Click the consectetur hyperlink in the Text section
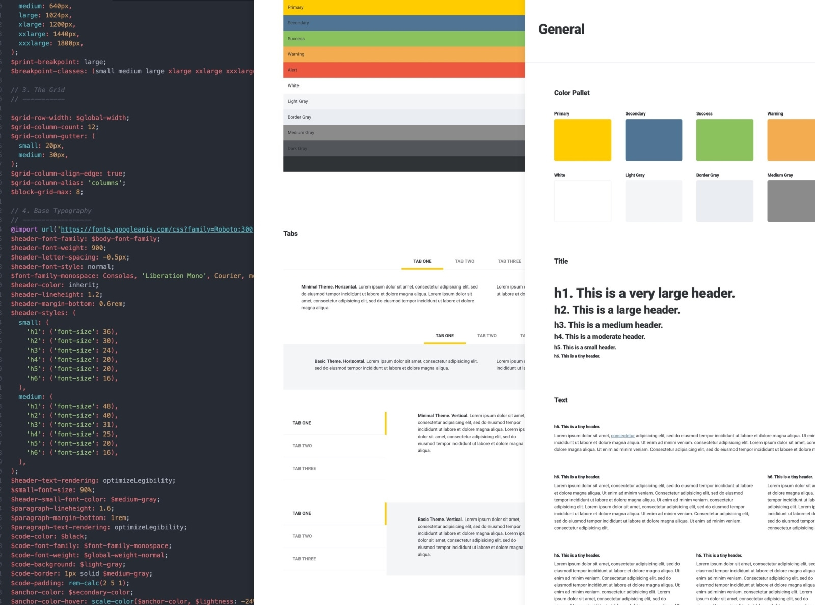815x605 pixels. [623, 436]
